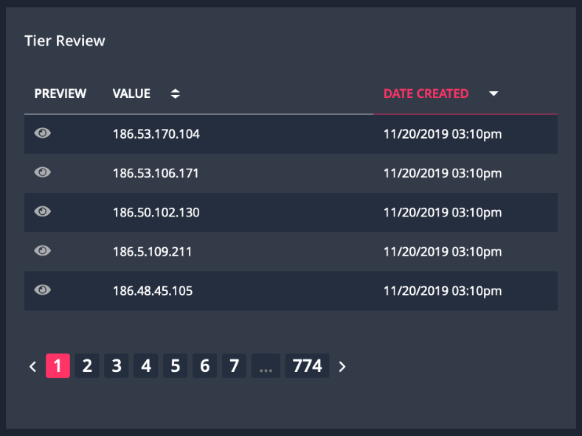Toggle Date Created sort direction arrow

493,94
